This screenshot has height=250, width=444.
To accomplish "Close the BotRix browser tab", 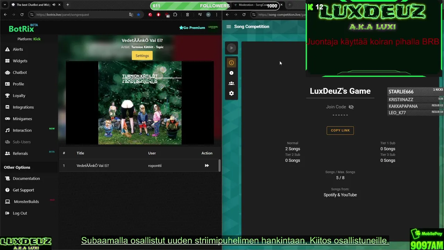I will 59,5.
